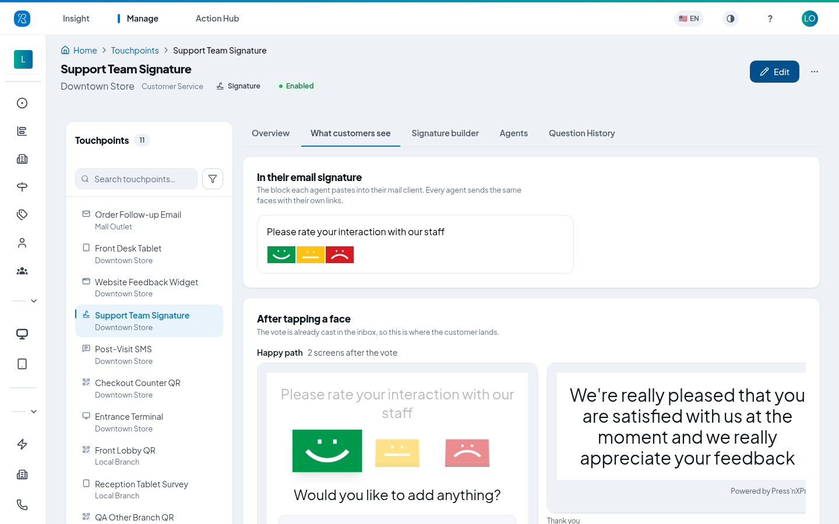This screenshot has width=839, height=524.
Task: Switch to the Agents tab
Action: pyautogui.click(x=514, y=133)
